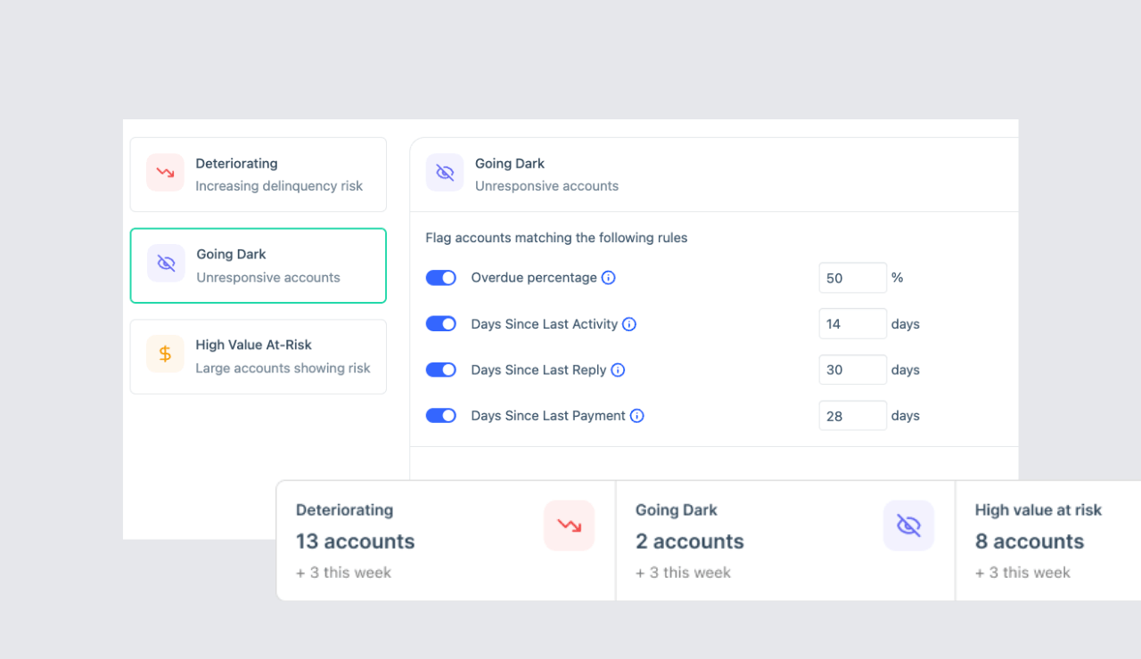Click info icon beside Days Since Last Reply
This screenshot has height=659, width=1141.
pyautogui.click(x=618, y=370)
